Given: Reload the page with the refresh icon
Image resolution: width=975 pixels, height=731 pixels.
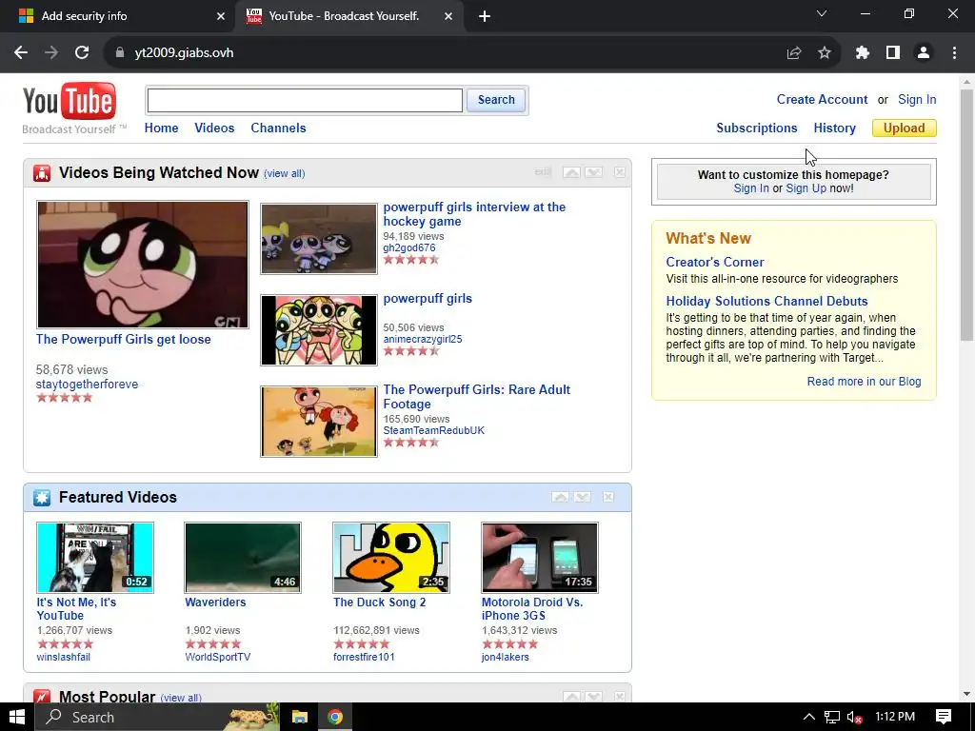Looking at the screenshot, I should coord(82,53).
